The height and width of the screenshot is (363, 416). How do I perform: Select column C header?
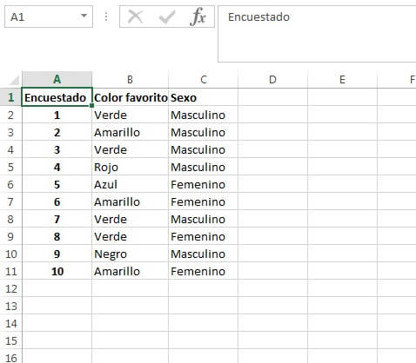(x=203, y=79)
